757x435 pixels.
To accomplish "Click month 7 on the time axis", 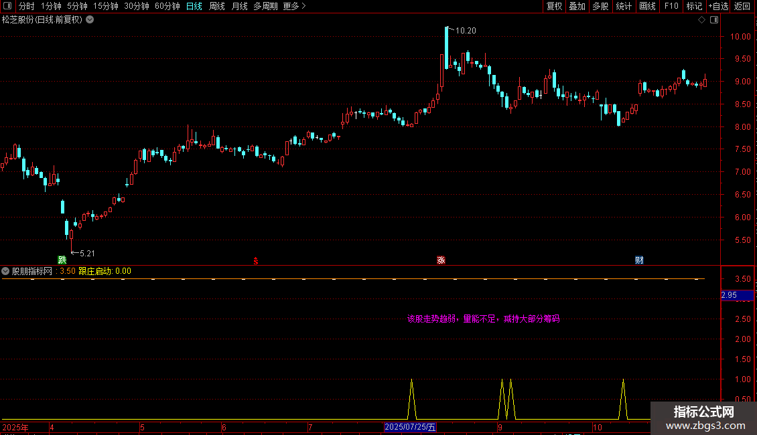I will pyautogui.click(x=310, y=427).
